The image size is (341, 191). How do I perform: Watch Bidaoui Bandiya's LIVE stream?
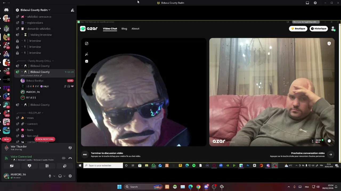tap(70, 81)
